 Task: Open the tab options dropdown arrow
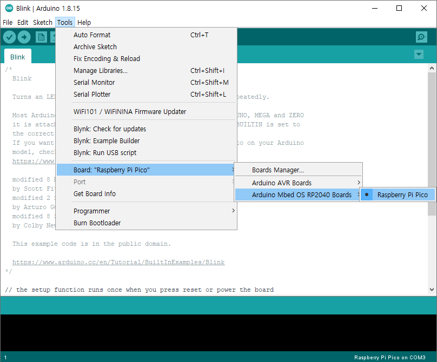pos(419,54)
